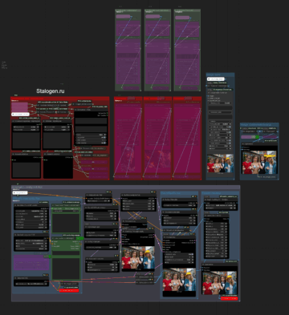Select the title bar of the big bottom group

tap(125, 188)
